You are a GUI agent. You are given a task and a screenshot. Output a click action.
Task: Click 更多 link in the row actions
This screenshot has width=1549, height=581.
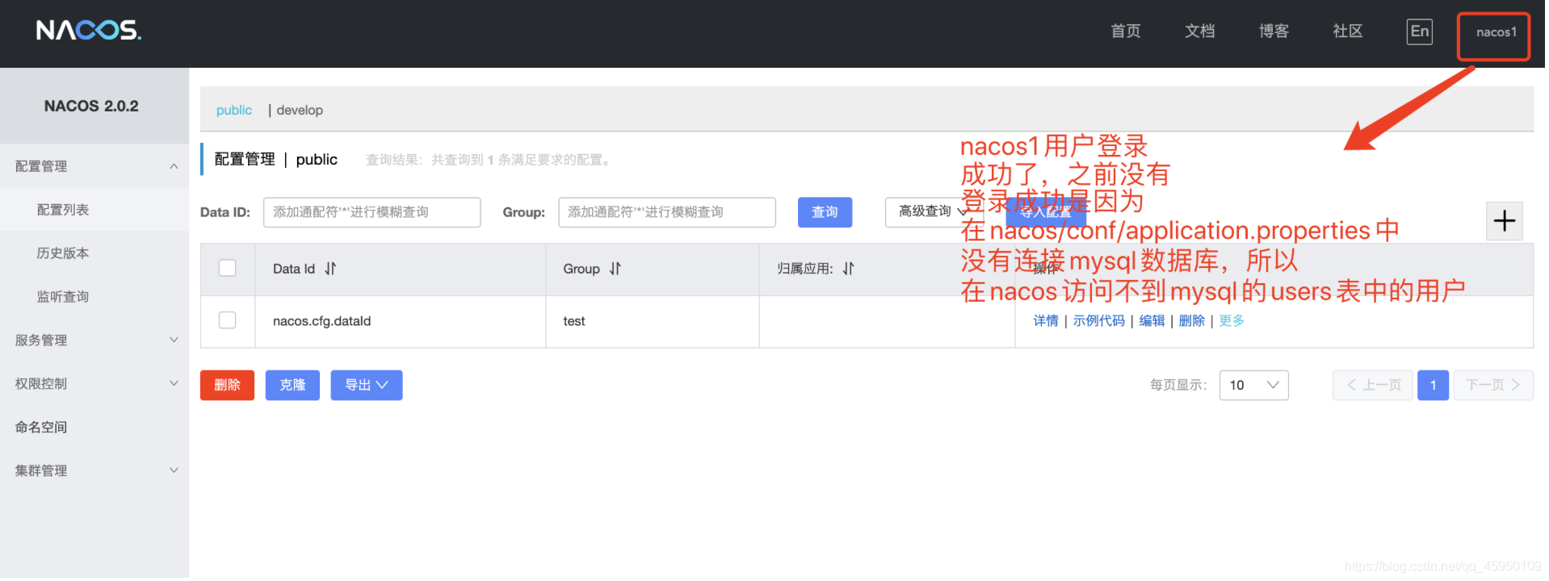pyautogui.click(x=1232, y=320)
